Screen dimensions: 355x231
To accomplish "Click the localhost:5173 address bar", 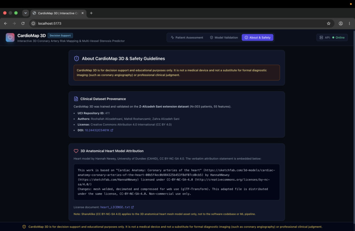I will click(x=181, y=23).
